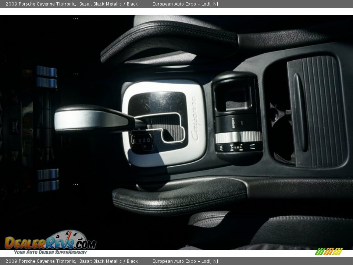The image size is (353, 265).
Task: Click the ribbed silver rotary dial below SPORT
Action: coord(238,137)
